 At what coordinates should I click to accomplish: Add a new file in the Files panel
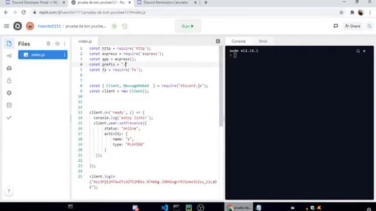click(48, 43)
